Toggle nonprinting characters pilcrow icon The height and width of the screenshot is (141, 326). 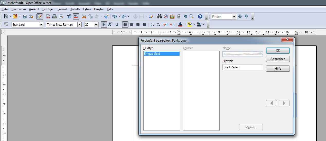pyautogui.click(x=185, y=16)
